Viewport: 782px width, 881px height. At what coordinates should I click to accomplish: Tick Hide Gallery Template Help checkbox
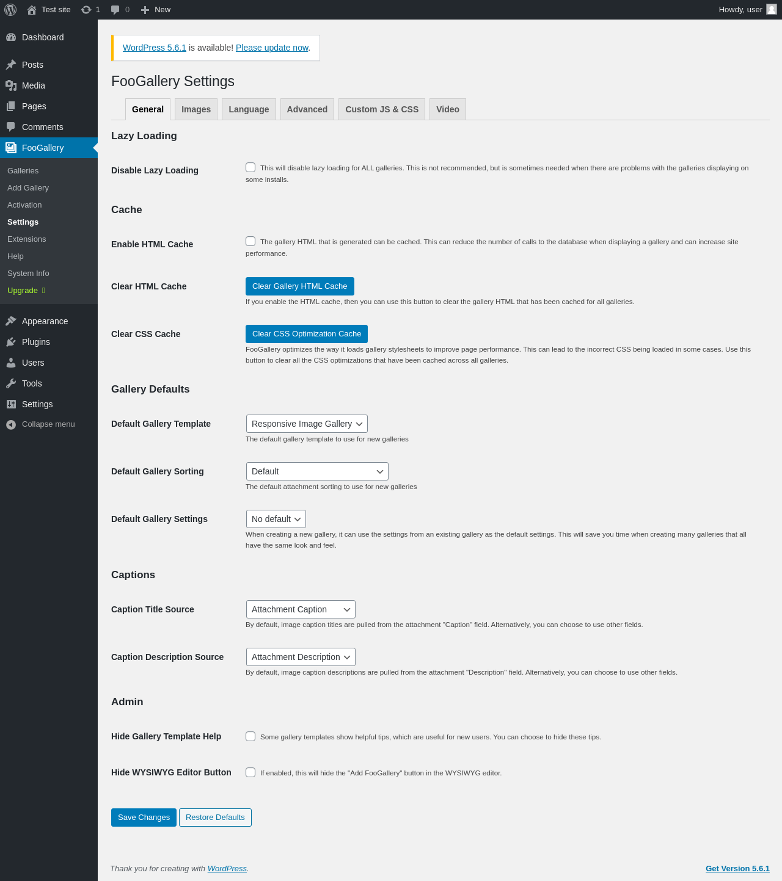click(250, 736)
